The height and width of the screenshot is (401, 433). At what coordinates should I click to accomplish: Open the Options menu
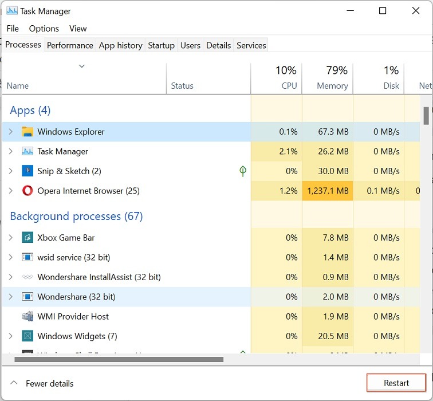44,29
